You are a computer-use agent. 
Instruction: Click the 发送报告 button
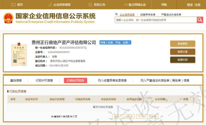coord(183,44)
